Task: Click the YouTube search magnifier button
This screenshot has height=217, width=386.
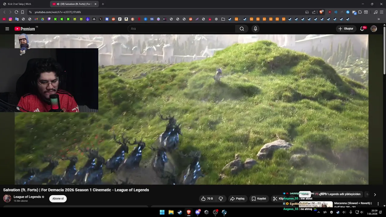Action: click(242, 29)
